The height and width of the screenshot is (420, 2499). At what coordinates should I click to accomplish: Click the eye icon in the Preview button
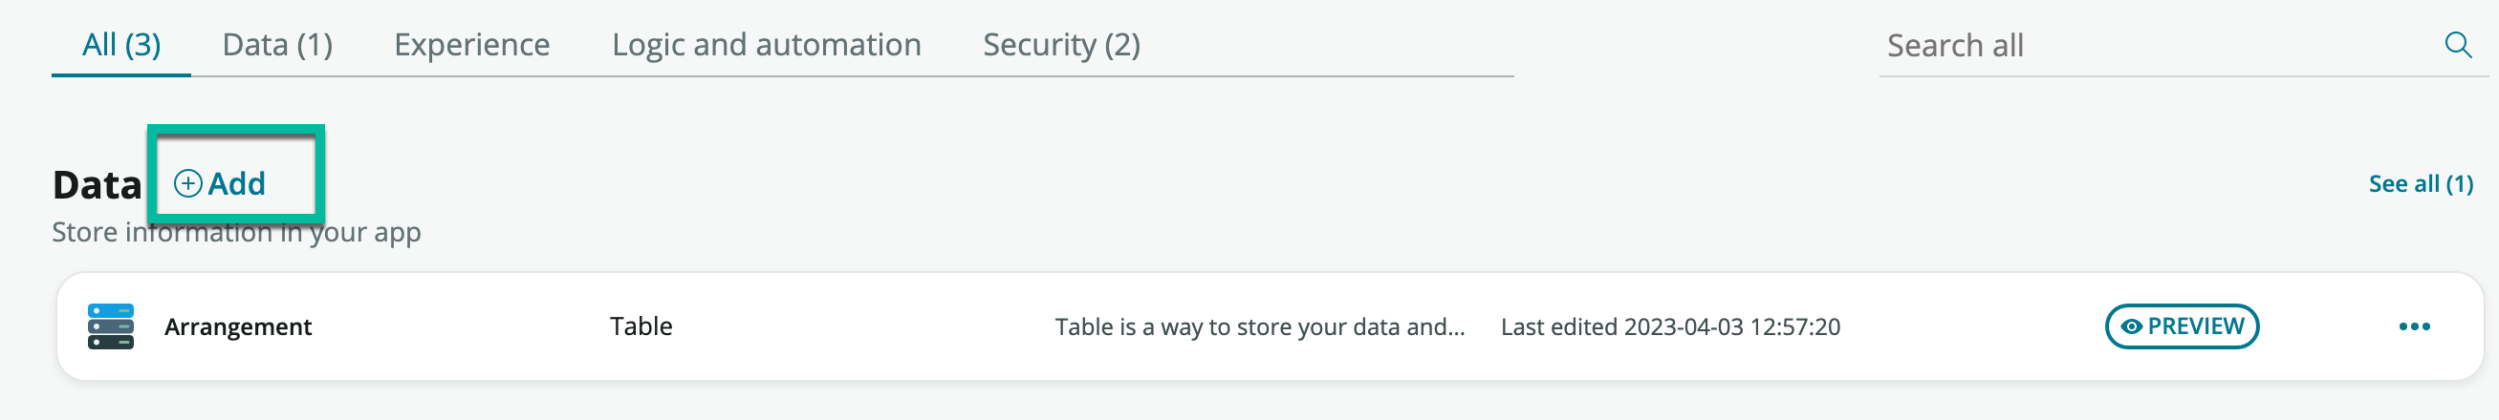click(x=2131, y=327)
